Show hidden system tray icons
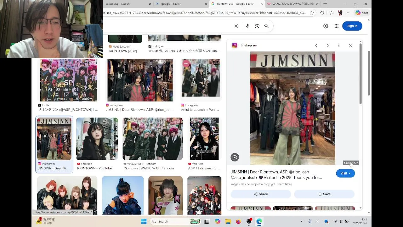Image resolution: width=403 pixels, height=227 pixels. pyautogui.click(x=302, y=221)
